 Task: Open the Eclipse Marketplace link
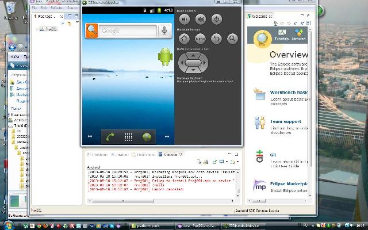click(x=289, y=184)
